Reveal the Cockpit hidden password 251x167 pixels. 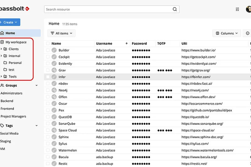(x=141, y=57)
